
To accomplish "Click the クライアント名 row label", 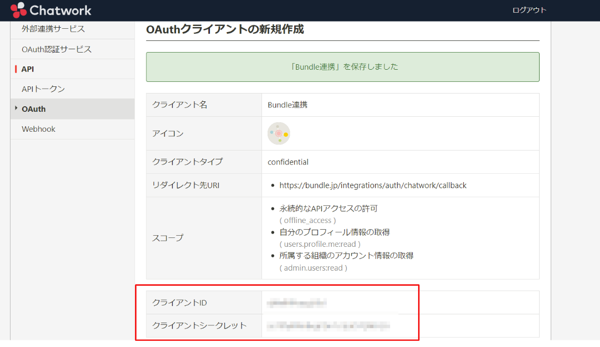I will coord(180,105).
